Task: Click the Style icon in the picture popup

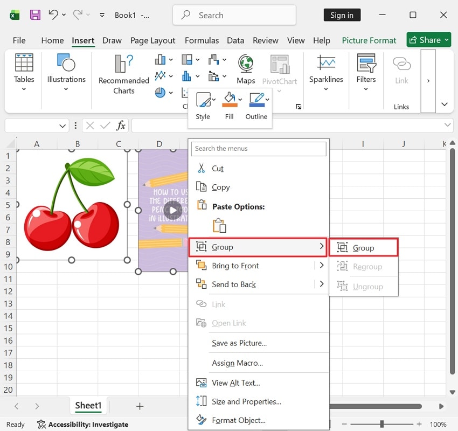Action: pos(203,99)
